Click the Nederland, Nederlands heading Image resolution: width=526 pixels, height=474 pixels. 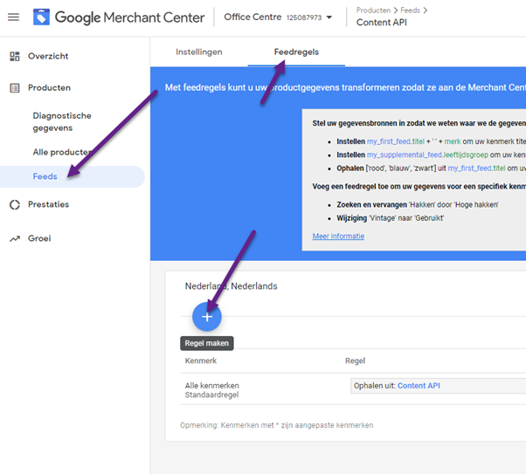tap(232, 286)
